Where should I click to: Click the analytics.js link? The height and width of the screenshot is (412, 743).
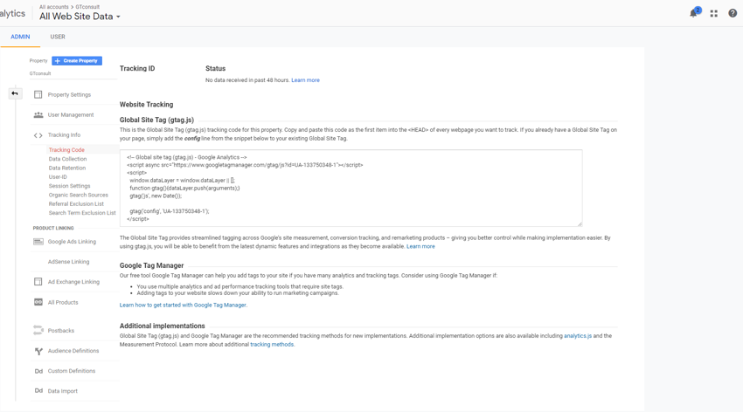point(578,336)
